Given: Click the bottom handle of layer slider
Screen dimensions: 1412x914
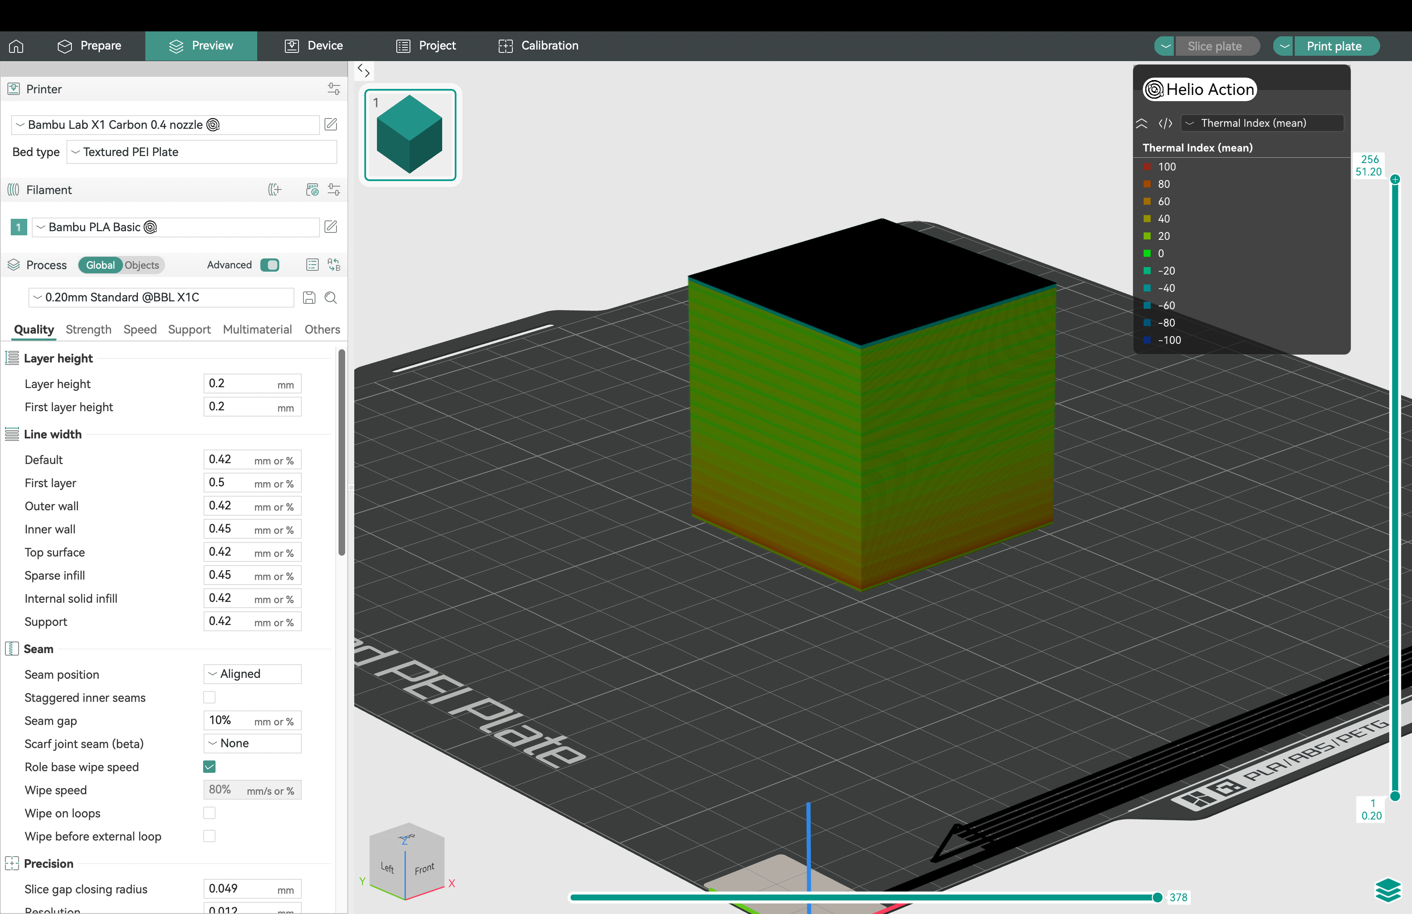Looking at the screenshot, I should click(x=1395, y=796).
